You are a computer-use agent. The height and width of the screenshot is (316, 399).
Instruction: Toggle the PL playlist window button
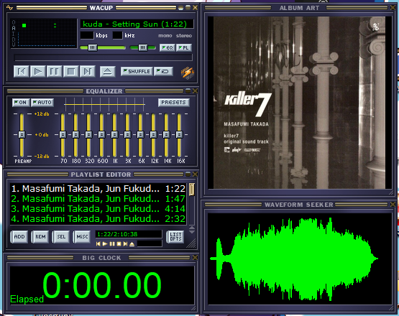coord(184,47)
